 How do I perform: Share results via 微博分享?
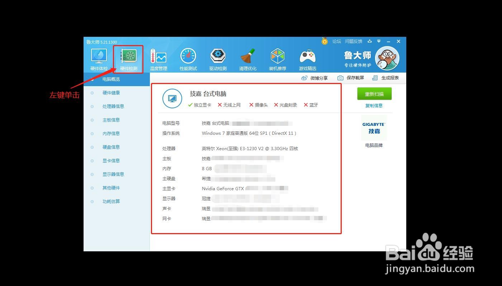pos(314,78)
